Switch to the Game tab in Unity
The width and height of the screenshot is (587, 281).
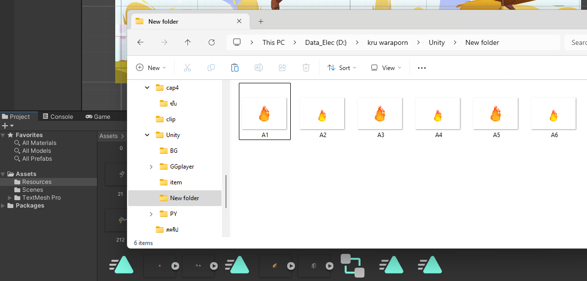click(98, 117)
